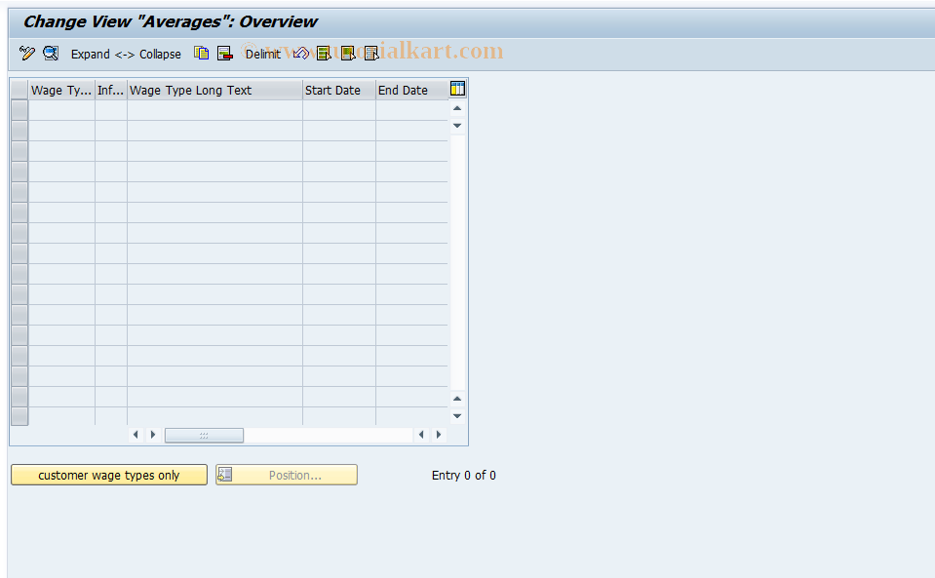Click the row-down arrow at the top of the vertical scrollbar
This screenshot has width=935, height=578.
(457, 126)
